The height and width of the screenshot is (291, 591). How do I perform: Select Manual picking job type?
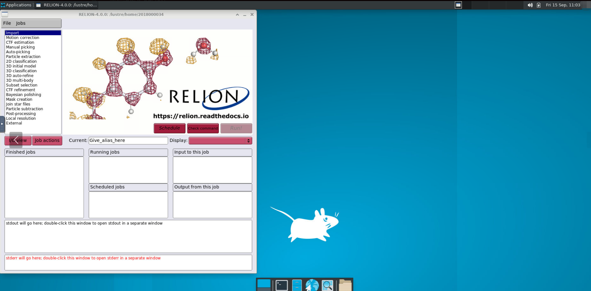point(33,47)
